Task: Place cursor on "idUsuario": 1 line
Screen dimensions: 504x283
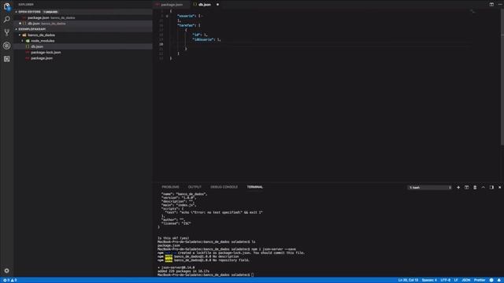Action: [206, 39]
